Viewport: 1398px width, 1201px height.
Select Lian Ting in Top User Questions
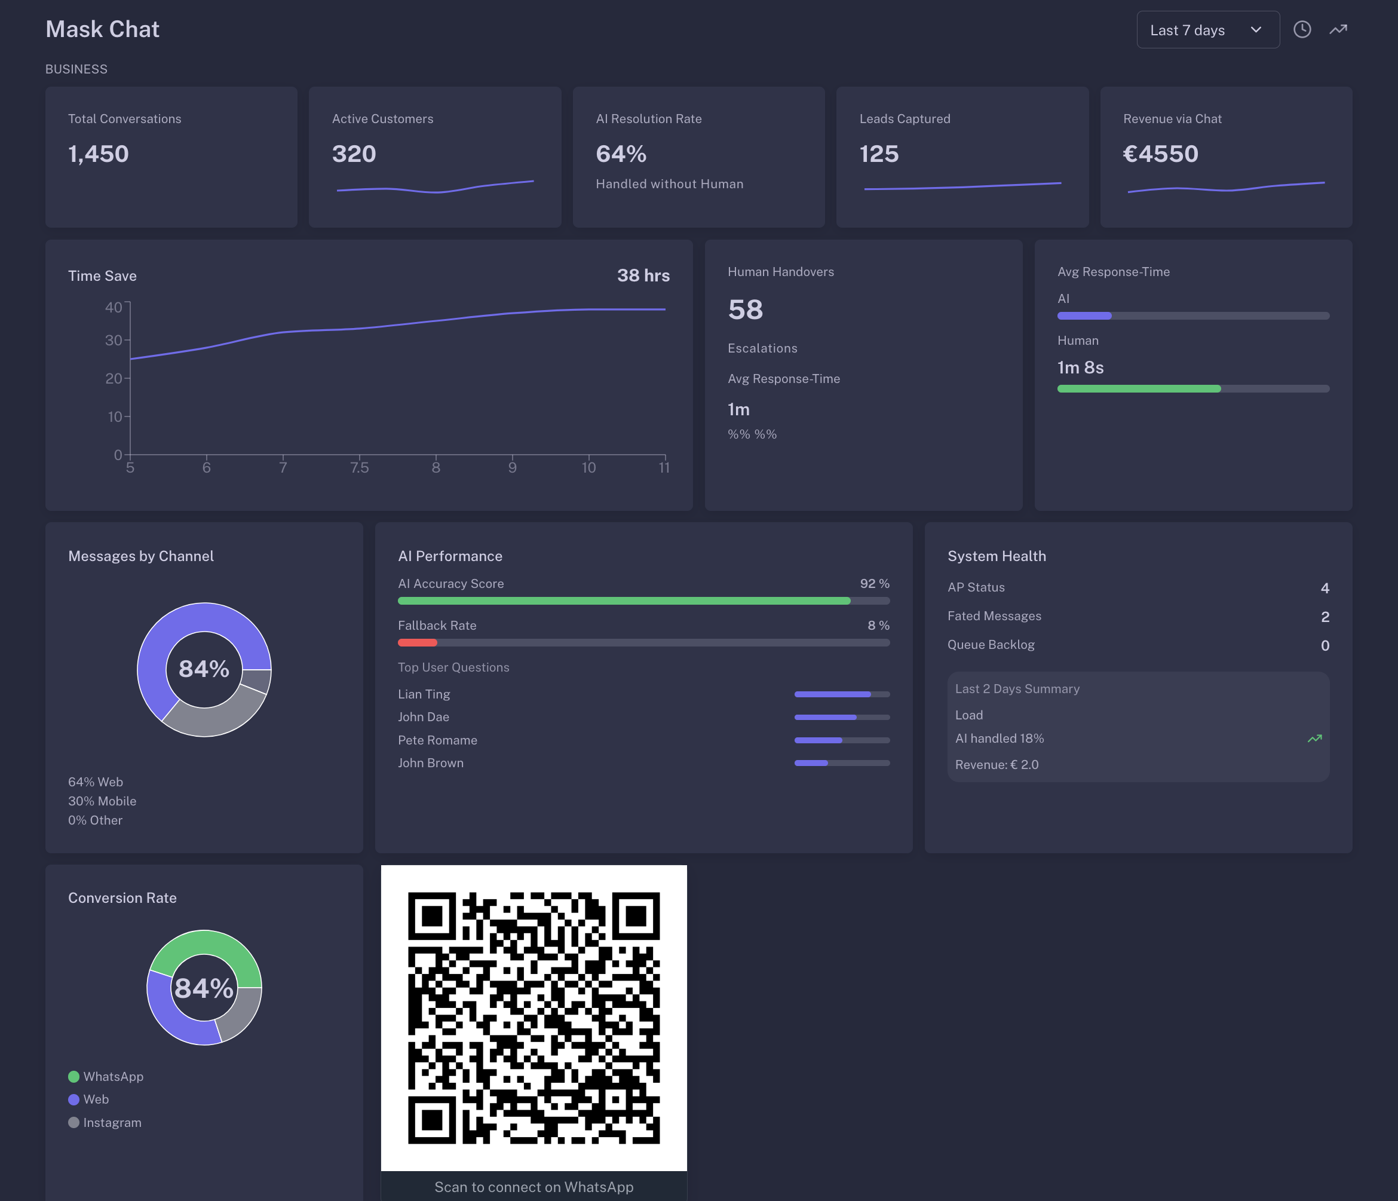tap(424, 694)
